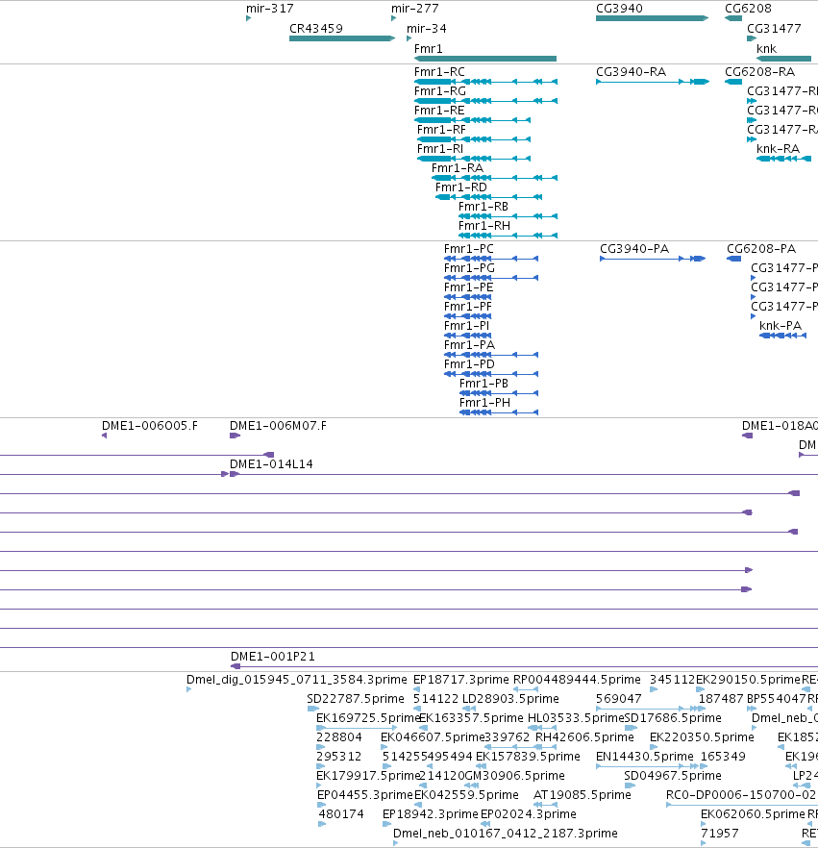This screenshot has width=818, height=848.
Task: Click the SD22787.5prime EST label
Action: (356, 699)
